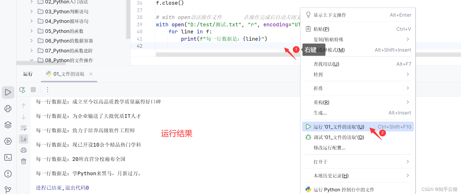Rerun the 01_文件的读取 script
Screen dimensions: 461x194
(x=22, y=90)
